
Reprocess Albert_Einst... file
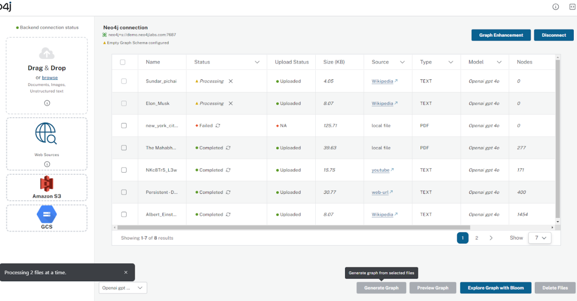(x=228, y=214)
